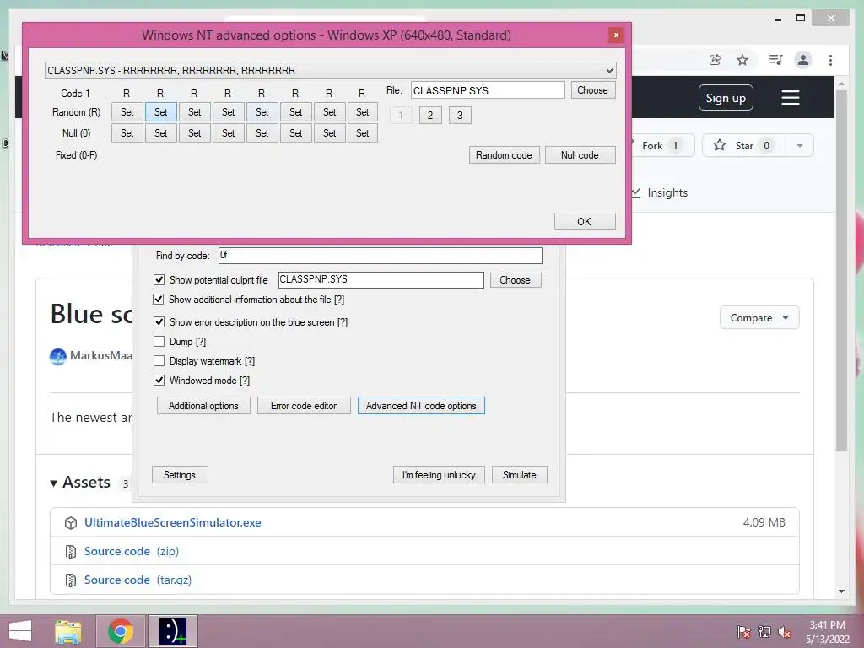
Task: Click the Source code (tar.gz) link
Action: [138, 580]
